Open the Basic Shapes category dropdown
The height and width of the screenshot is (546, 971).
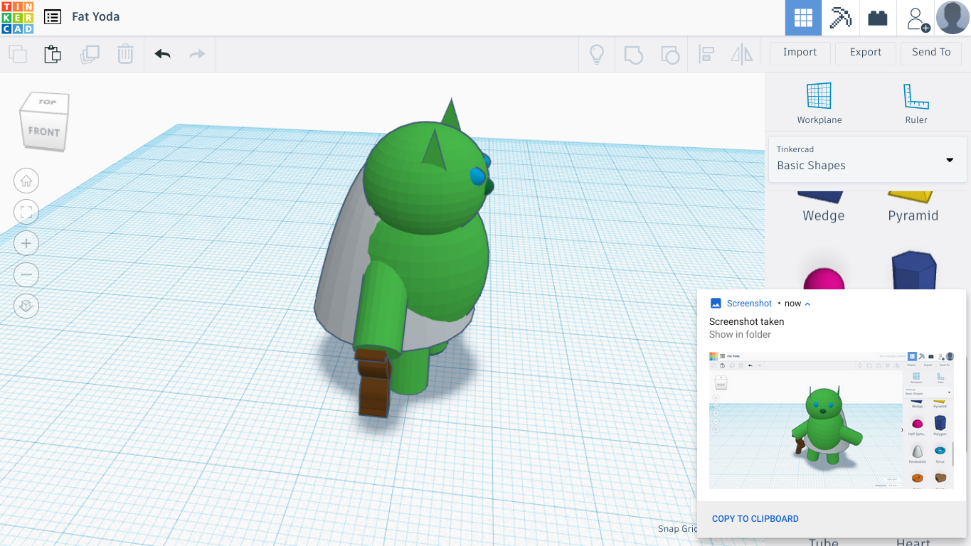(868, 159)
